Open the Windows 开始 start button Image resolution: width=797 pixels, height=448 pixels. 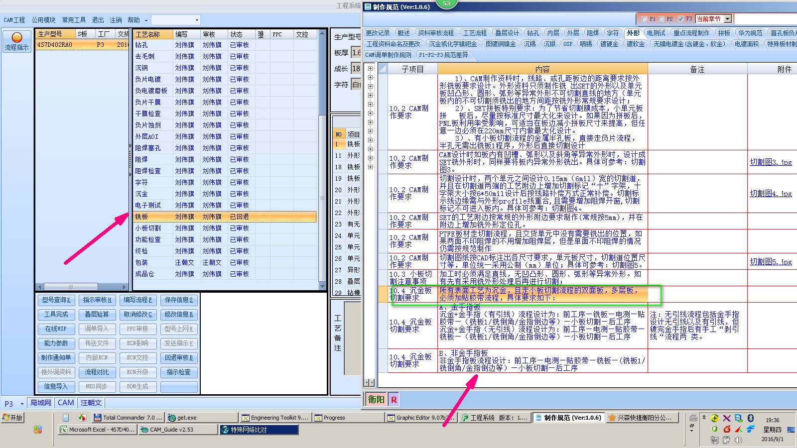click(x=13, y=418)
